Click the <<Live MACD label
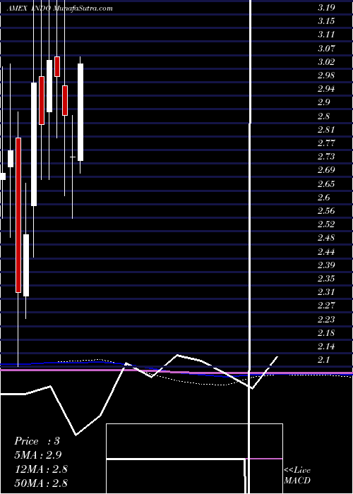353x494 pixels. click(297, 475)
